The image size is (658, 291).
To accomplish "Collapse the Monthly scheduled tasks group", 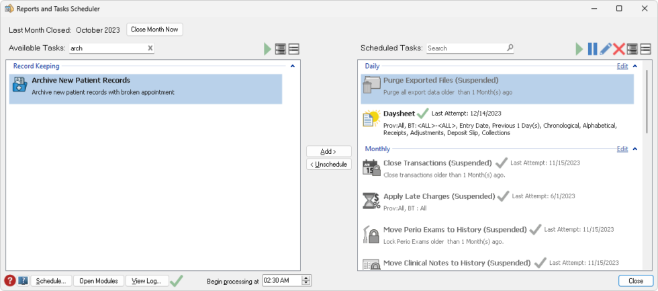I will (x=634, y=149).
